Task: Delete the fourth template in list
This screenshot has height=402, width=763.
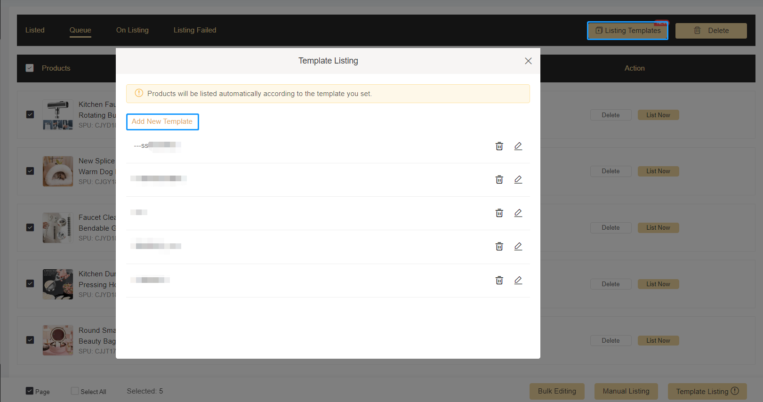Action: (x=499, y=247)
